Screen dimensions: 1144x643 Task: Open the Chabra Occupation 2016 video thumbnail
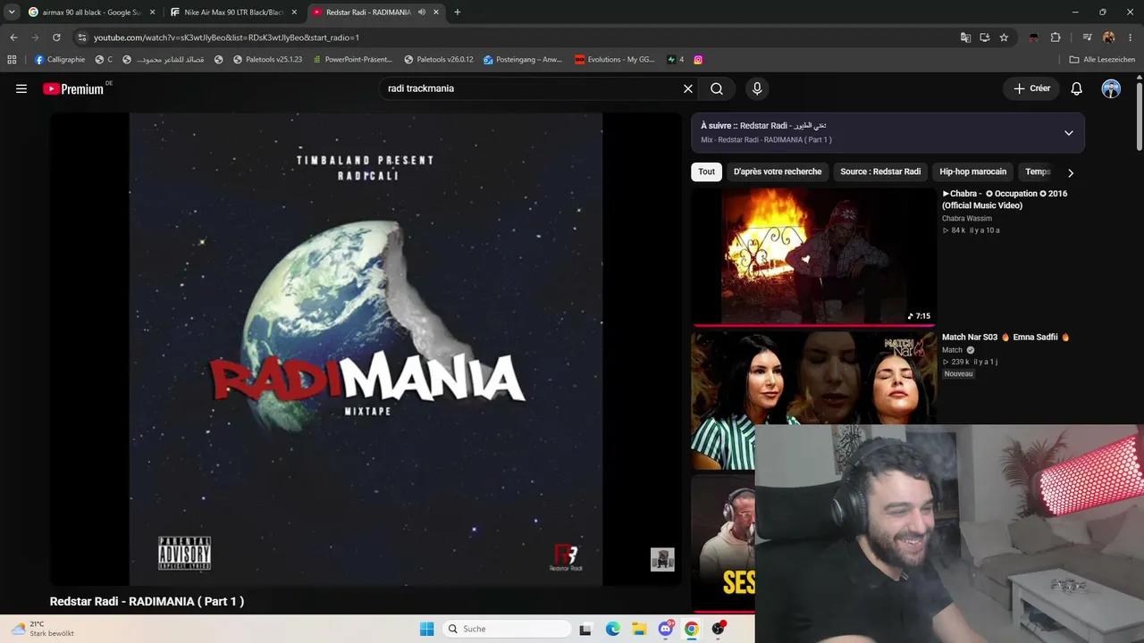click(813, 256)
